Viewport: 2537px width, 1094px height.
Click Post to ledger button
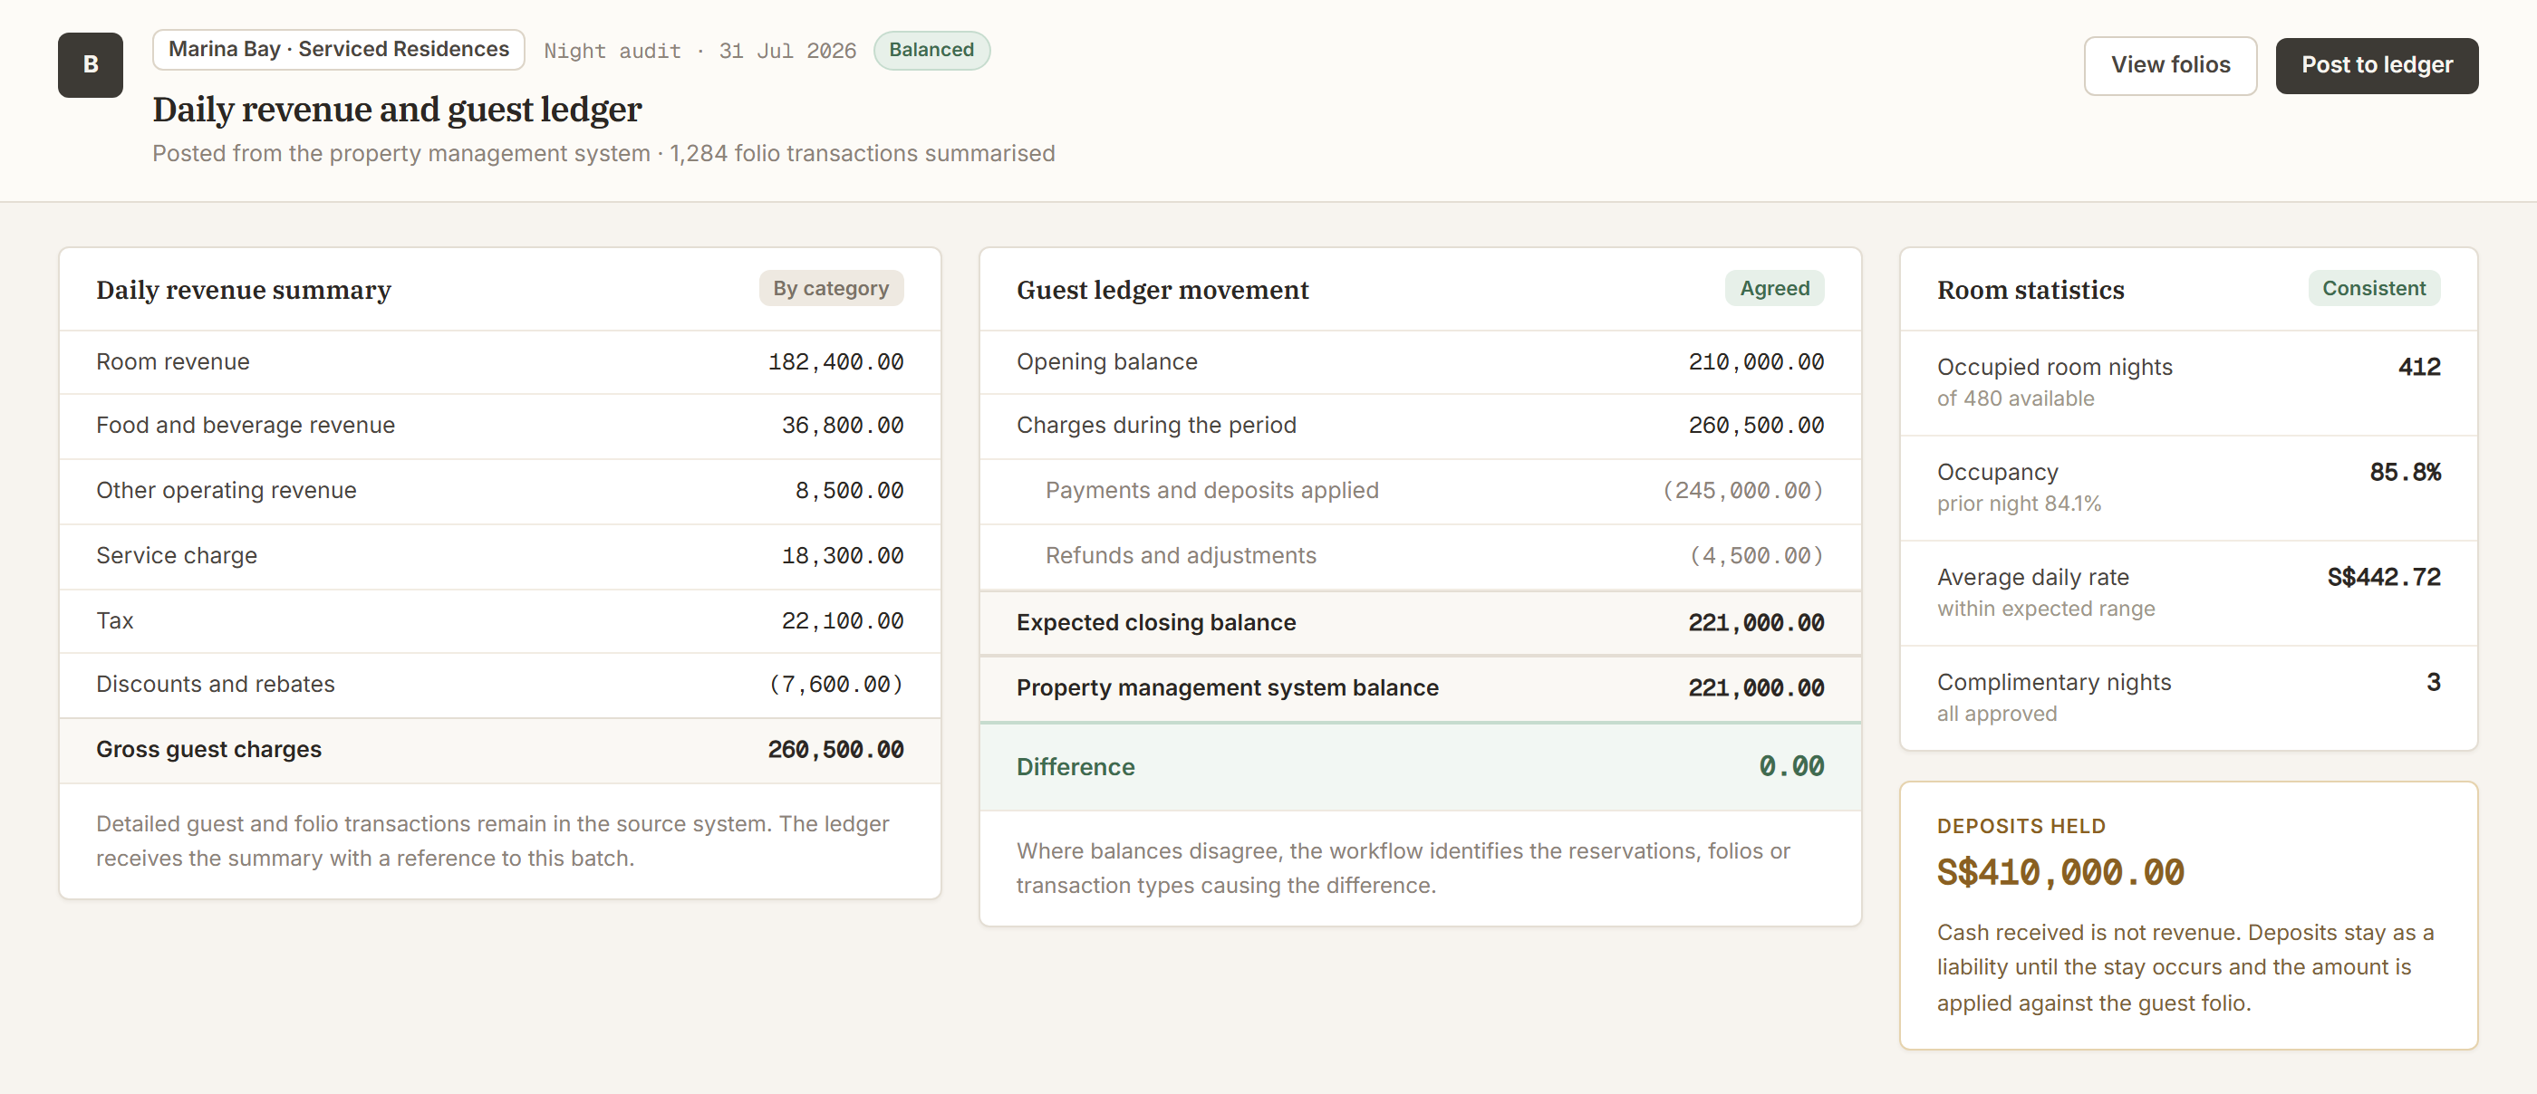(2377, 65)
